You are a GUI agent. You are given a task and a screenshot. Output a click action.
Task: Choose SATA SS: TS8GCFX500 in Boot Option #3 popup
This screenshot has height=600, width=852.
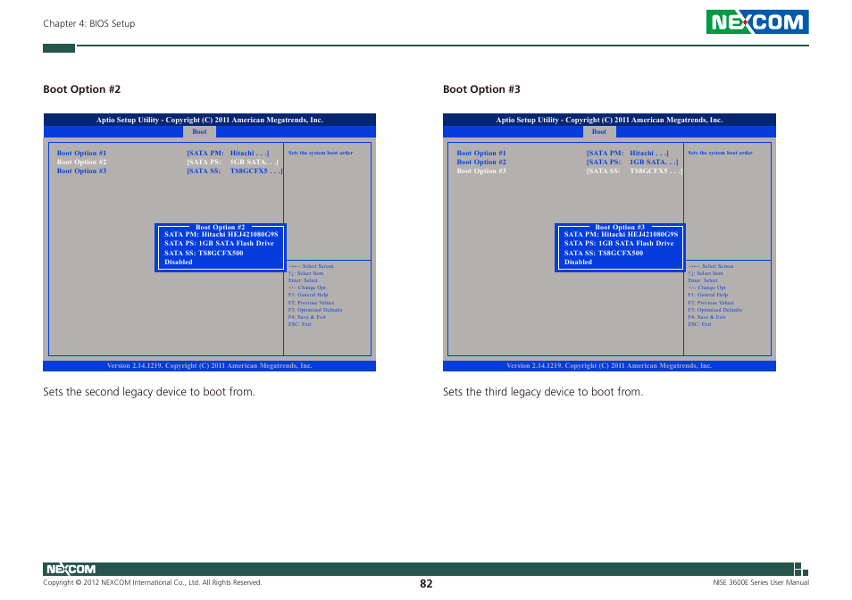pos(603,253)
